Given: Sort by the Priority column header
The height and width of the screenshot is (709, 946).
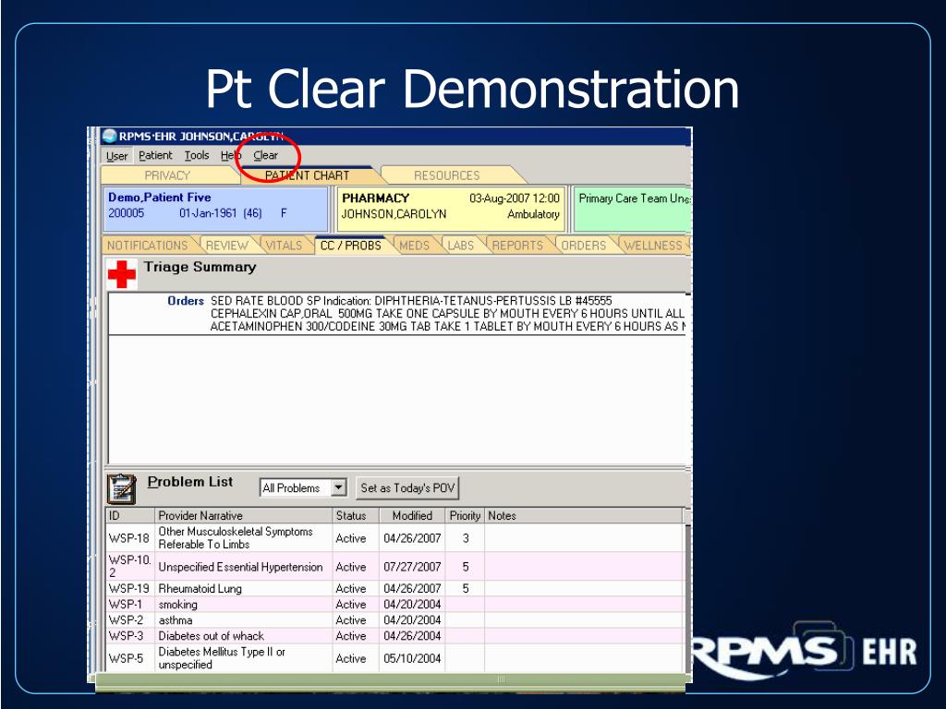Looking at the screenshot, I should click(465, 515).
